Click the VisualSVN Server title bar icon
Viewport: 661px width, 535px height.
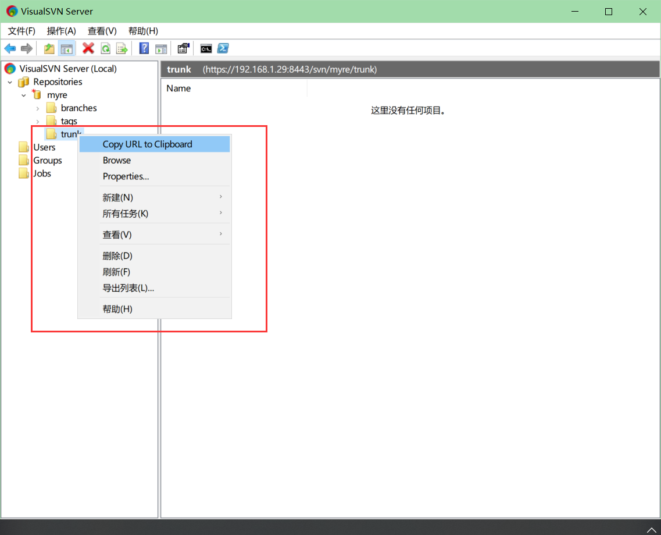point(12,12)
